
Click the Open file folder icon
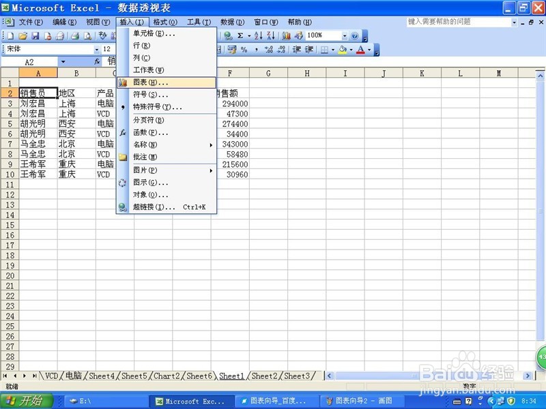click(23, 35)
